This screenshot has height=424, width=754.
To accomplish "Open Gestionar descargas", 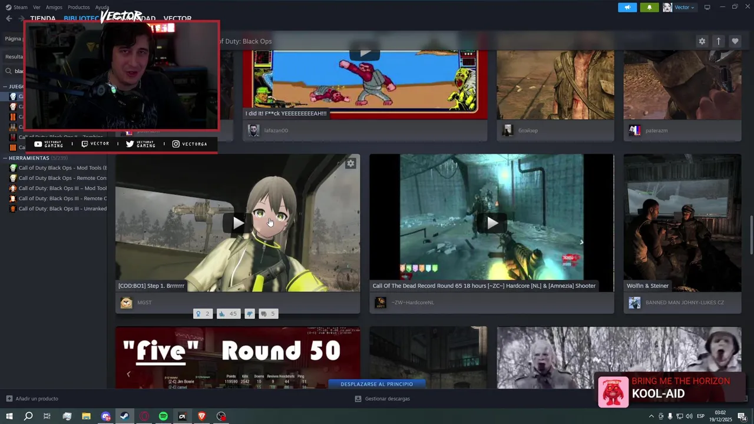I will [x=382, y=399].
